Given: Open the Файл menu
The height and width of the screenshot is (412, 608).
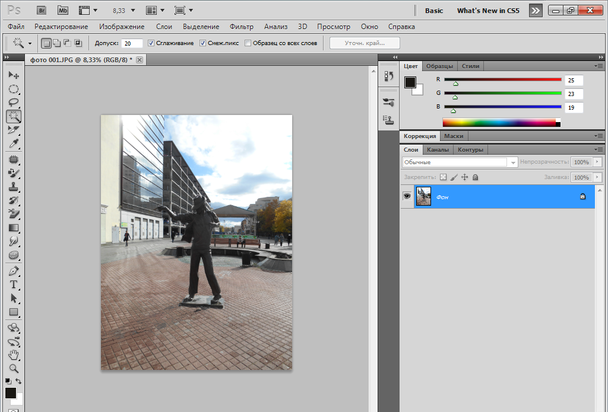Looking at the screenshot, I should click(16, 26).
